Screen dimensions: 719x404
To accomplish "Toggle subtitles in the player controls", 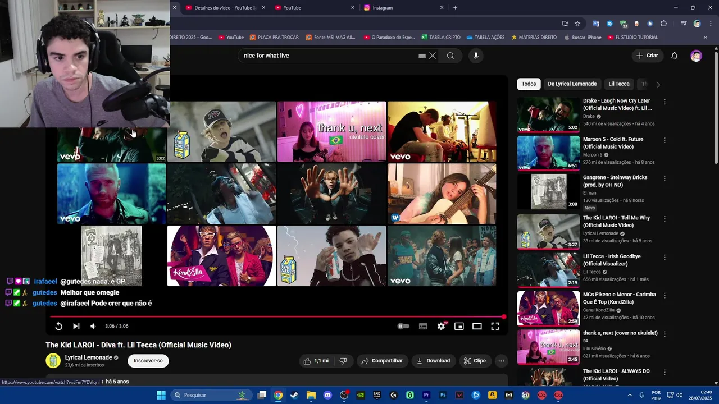I will tap(423, 326).
